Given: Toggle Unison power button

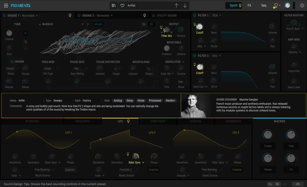Looking at the screenshot, I should point(12,62).
